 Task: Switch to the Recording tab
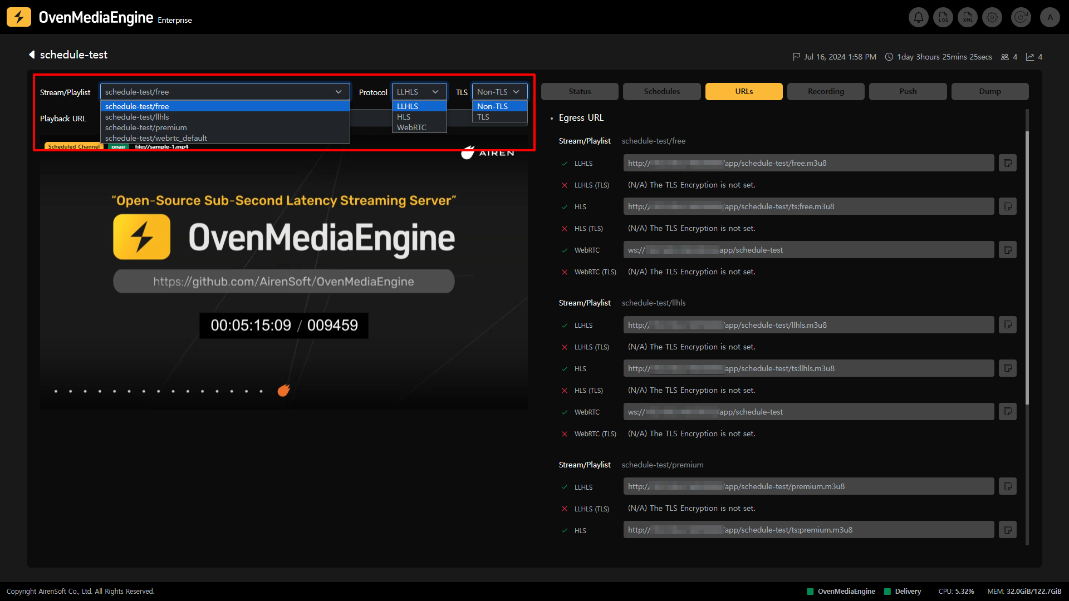826,91
